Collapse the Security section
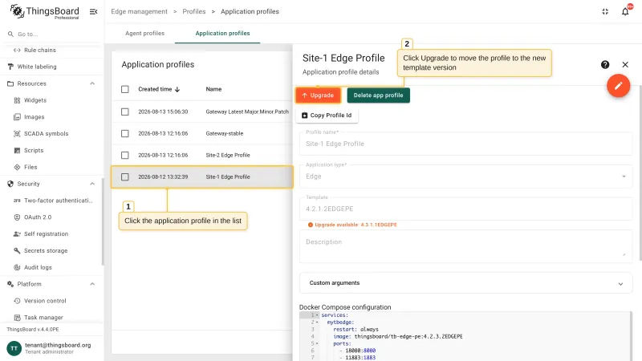The width and height of the screenshot is (642, 361). point(92,184)
